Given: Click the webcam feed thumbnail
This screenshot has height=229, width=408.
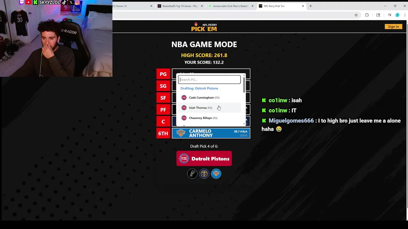Looking at the screenshot, I should pos(56,38).
